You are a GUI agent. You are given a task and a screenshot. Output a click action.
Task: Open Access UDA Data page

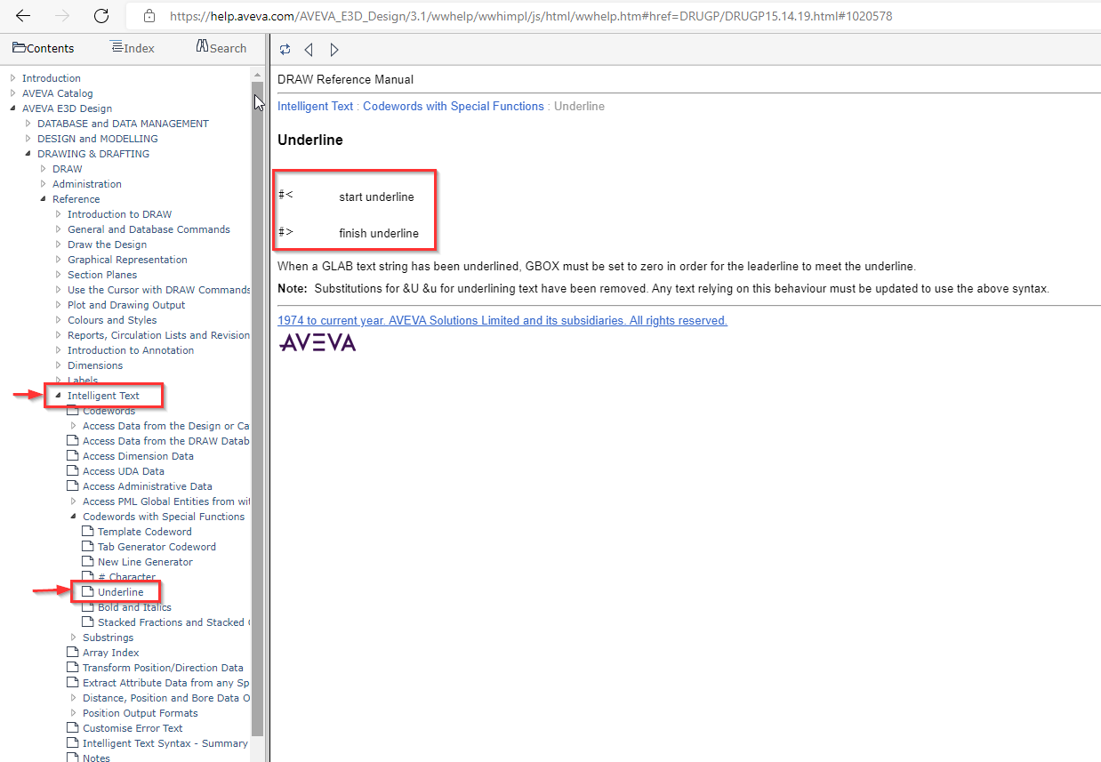(124, 471)
